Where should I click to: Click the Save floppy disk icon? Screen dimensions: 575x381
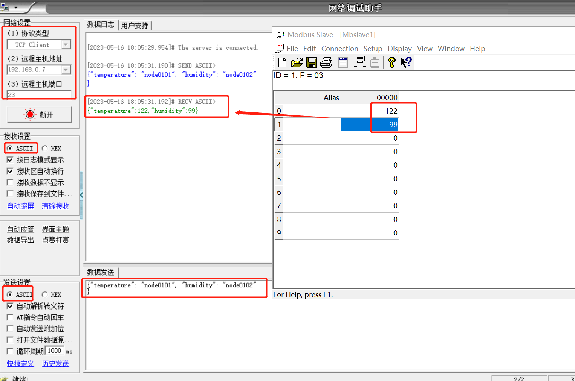pos(312,62)
